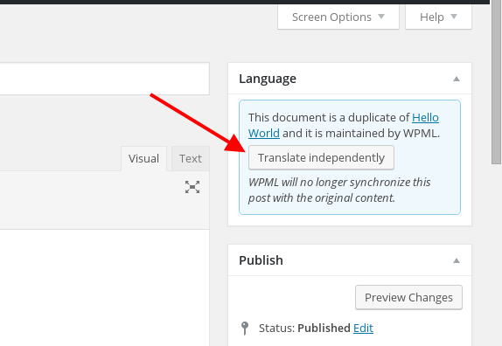Viewport: 502px width, 346px height.
Task: Switch to the Visual editor tab
Action: click(143, 159)
